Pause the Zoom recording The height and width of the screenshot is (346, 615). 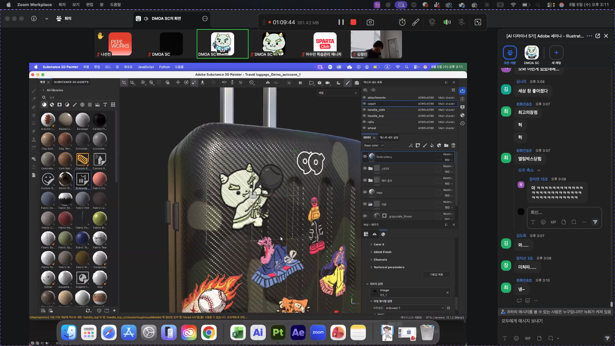click(341, 22)
